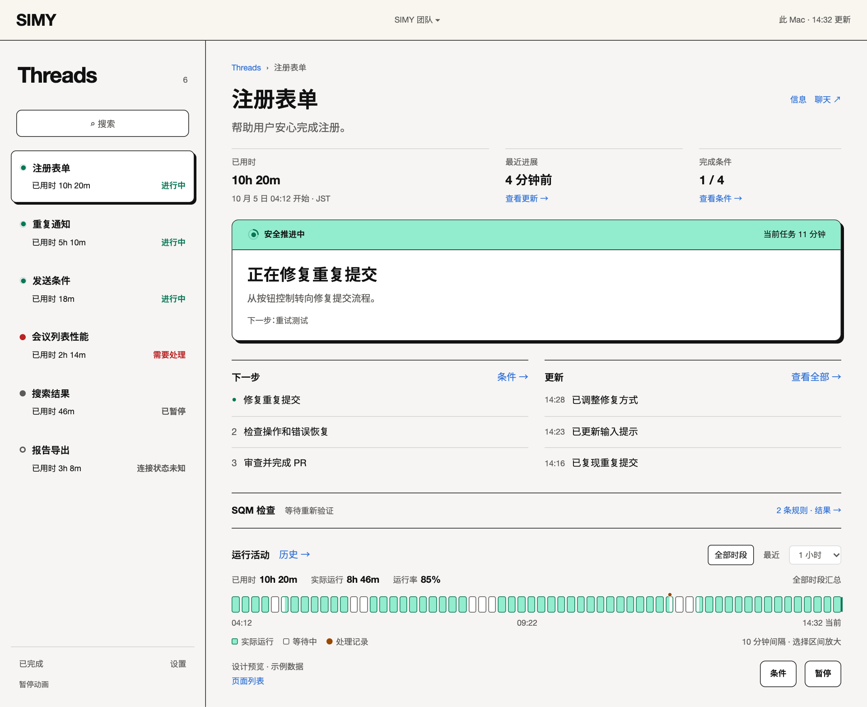Click the last activity bar at 14:32

pyautogui.click(x=838, y=604)
